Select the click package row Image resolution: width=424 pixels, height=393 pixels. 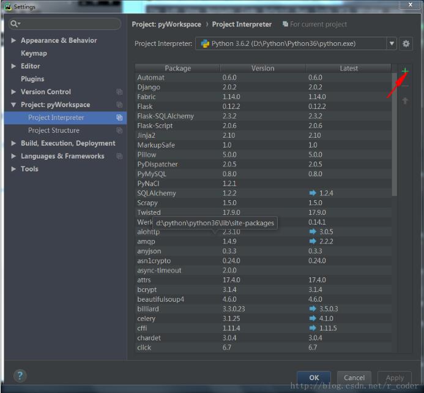click(x=263, y=347)
